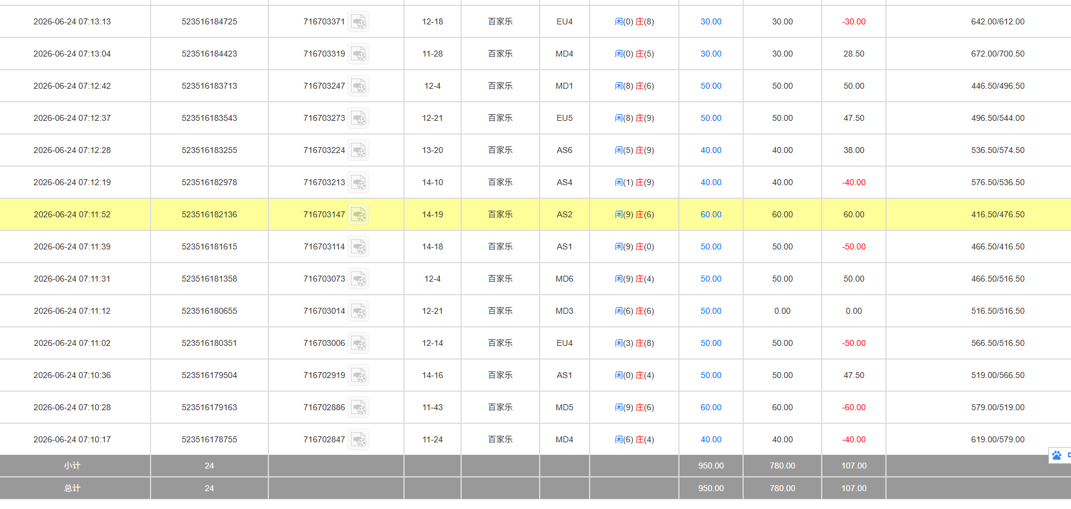Click table code EU5
Screen dimensions: 1071x509
click(x=564, y=118)
